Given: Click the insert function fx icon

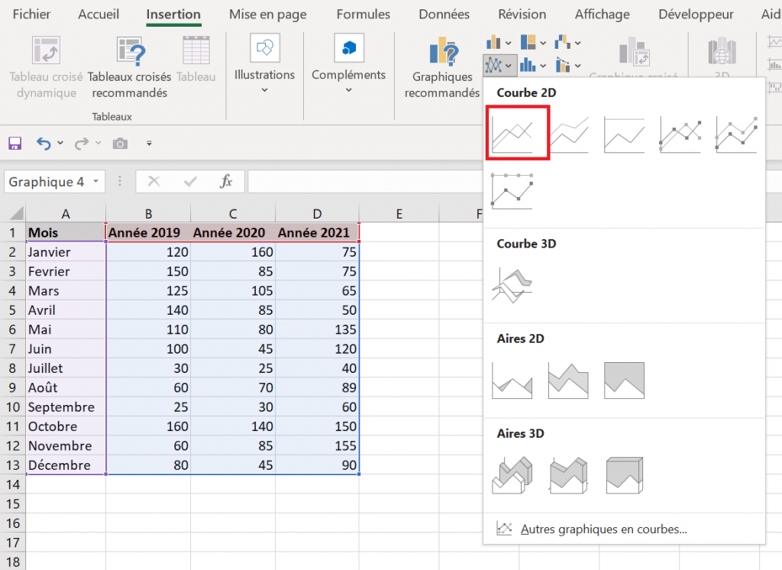Looking at the screenshot, I should pyautogui.click(x=226, y=181).
